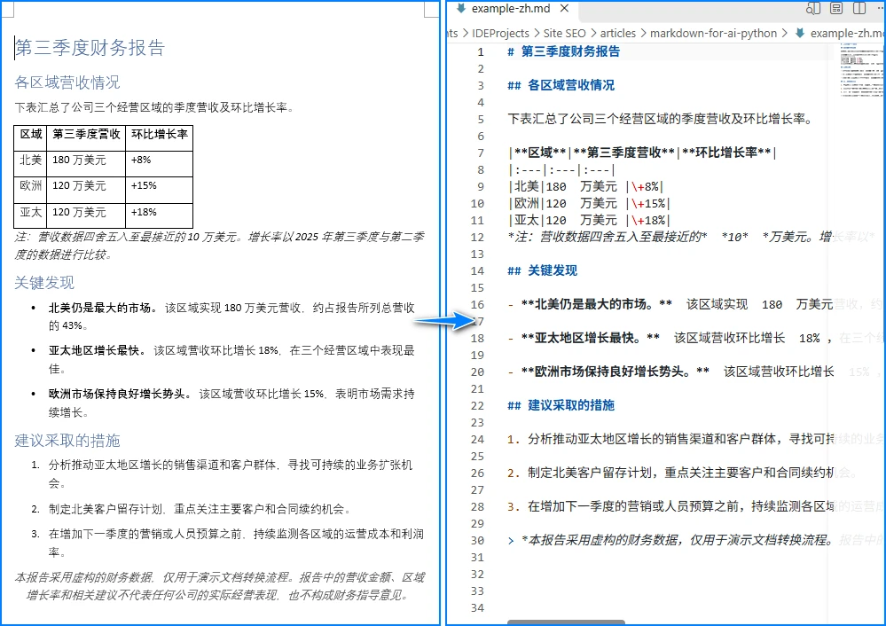Image resolution: width=886 pixels, height=626 pixels.
Task: Click the '## 关键发现' markdown heading
Action: [x=542, y=270]
